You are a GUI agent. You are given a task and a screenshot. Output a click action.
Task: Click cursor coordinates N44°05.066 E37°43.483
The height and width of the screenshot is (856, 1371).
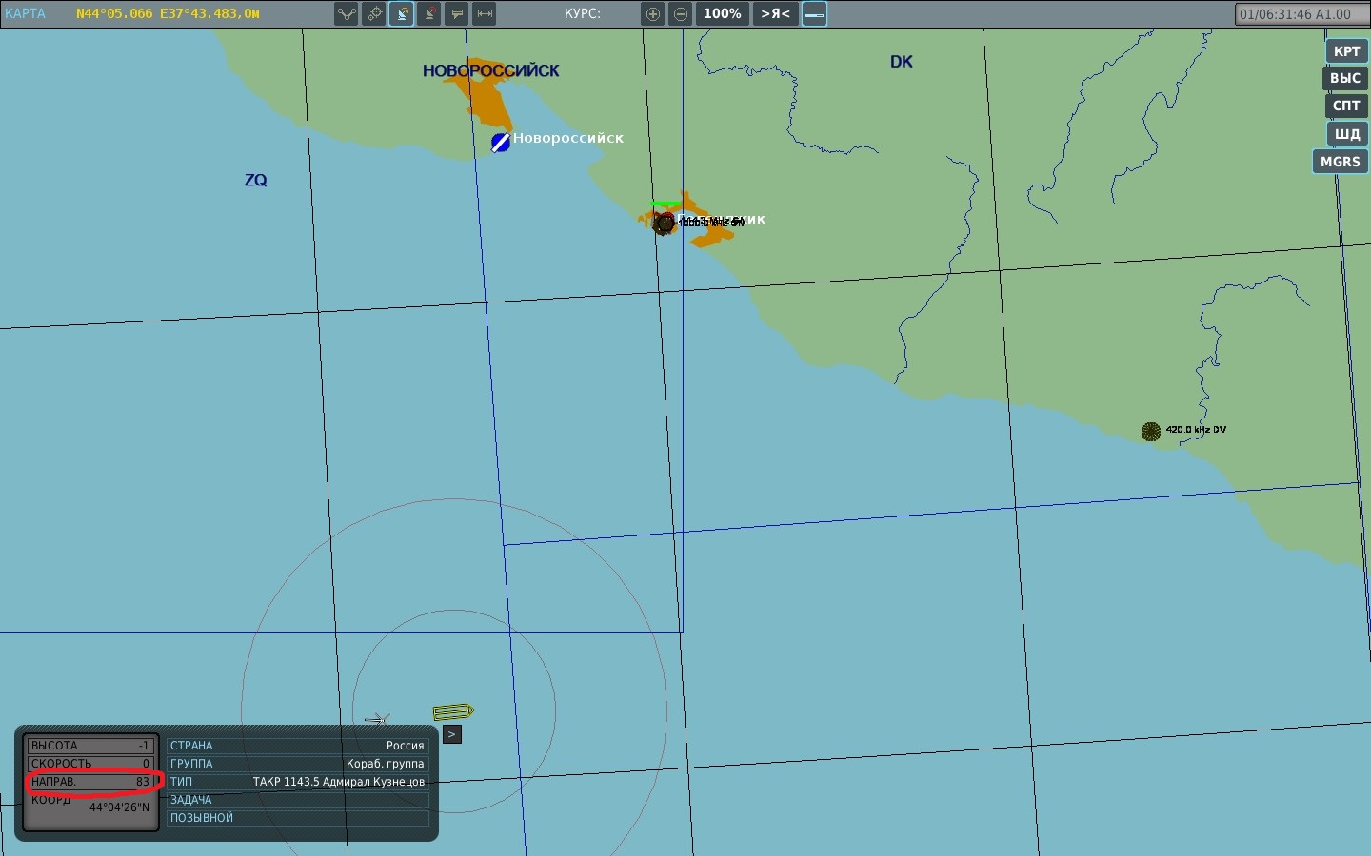(169, 14)
